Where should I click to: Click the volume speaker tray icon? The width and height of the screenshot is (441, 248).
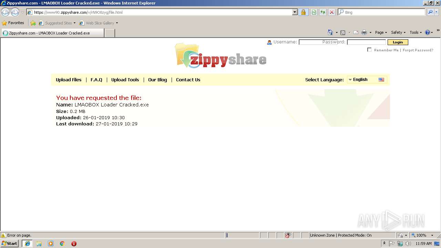[408, 244]
